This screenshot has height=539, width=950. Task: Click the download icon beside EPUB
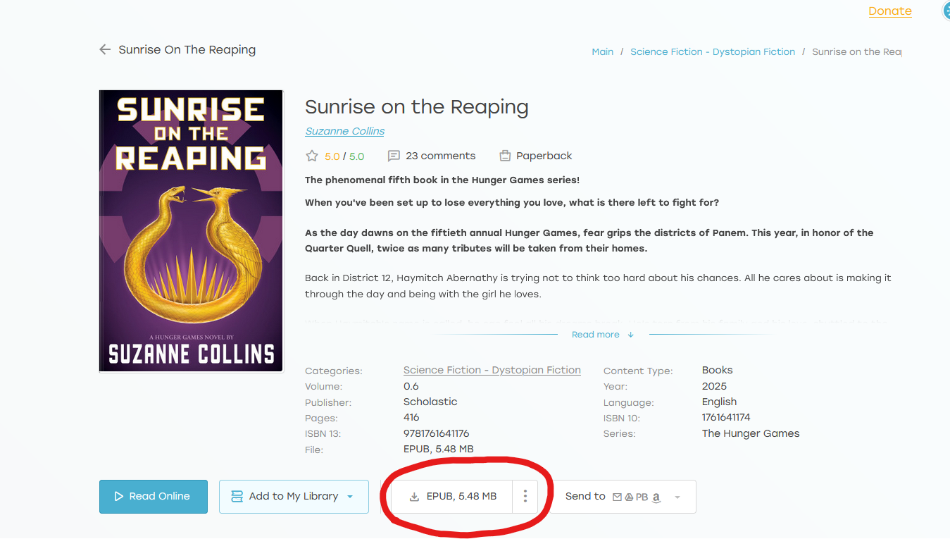point(415,497)
